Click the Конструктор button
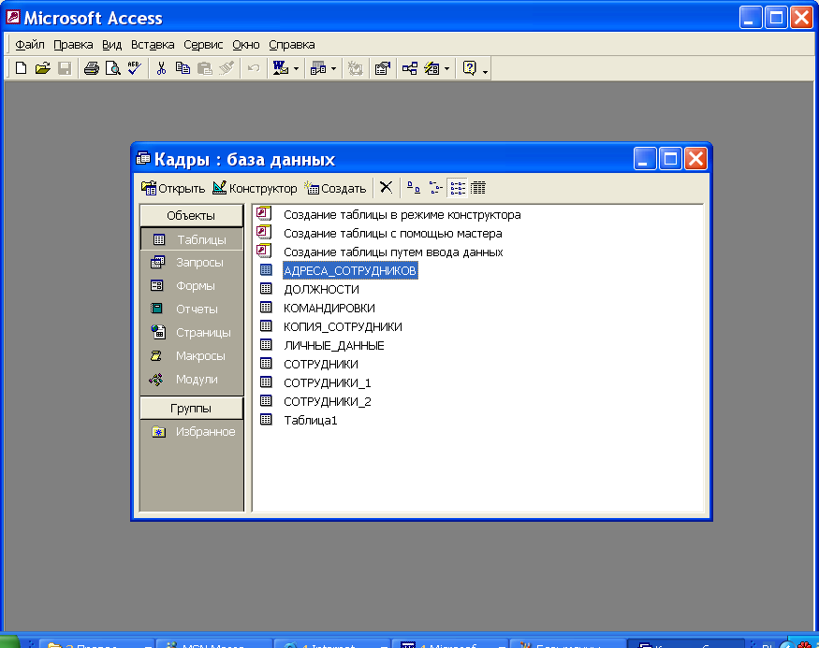819x648 pixels. (x=255, y=188)
